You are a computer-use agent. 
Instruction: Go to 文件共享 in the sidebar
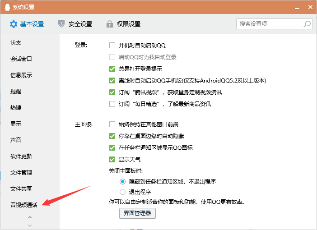21,189
